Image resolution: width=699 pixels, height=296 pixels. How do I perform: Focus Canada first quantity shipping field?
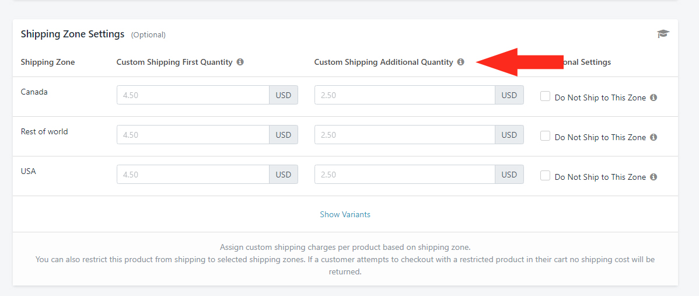point(193,95)
